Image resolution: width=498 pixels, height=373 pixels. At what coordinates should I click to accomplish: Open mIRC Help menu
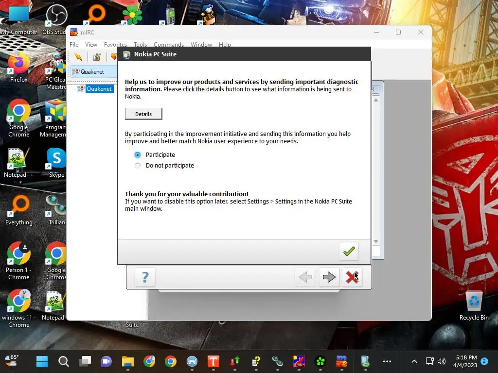(225, 44)
